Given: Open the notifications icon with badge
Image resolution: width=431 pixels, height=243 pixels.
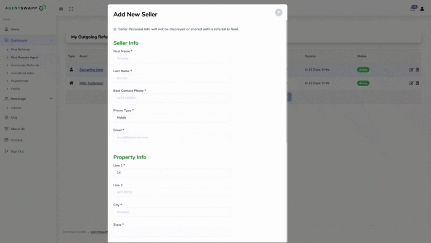Looking at the screenshot, I should tap(413, 8).
